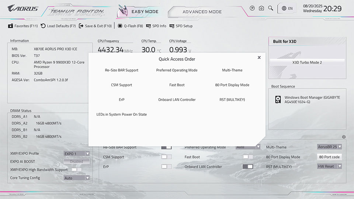
Task: Click the date and time display
Action: [x=322, y=8]
